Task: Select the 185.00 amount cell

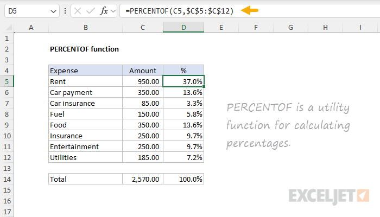Action: point(143,157)
